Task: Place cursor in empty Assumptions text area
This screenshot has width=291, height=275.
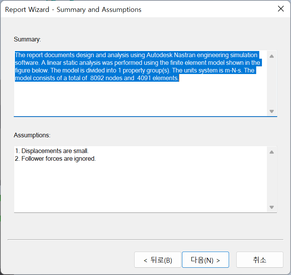Action: click(x=138, y=188)
